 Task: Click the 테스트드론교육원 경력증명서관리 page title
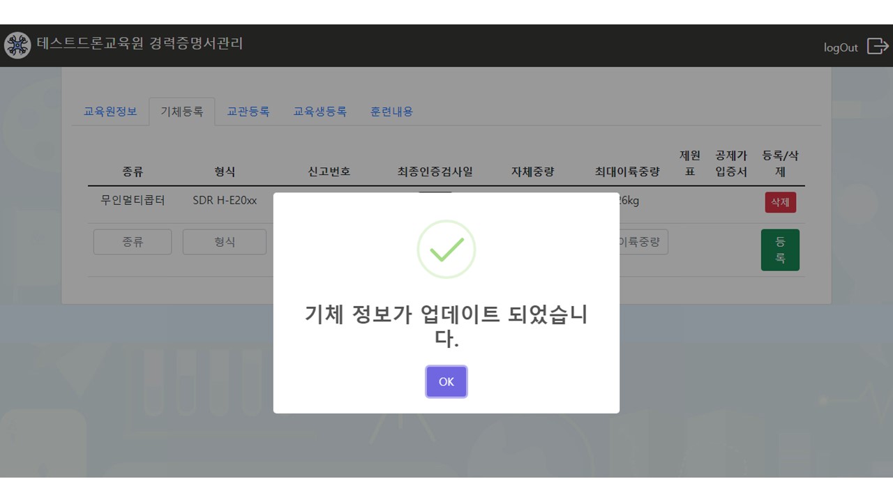[140, 44]
